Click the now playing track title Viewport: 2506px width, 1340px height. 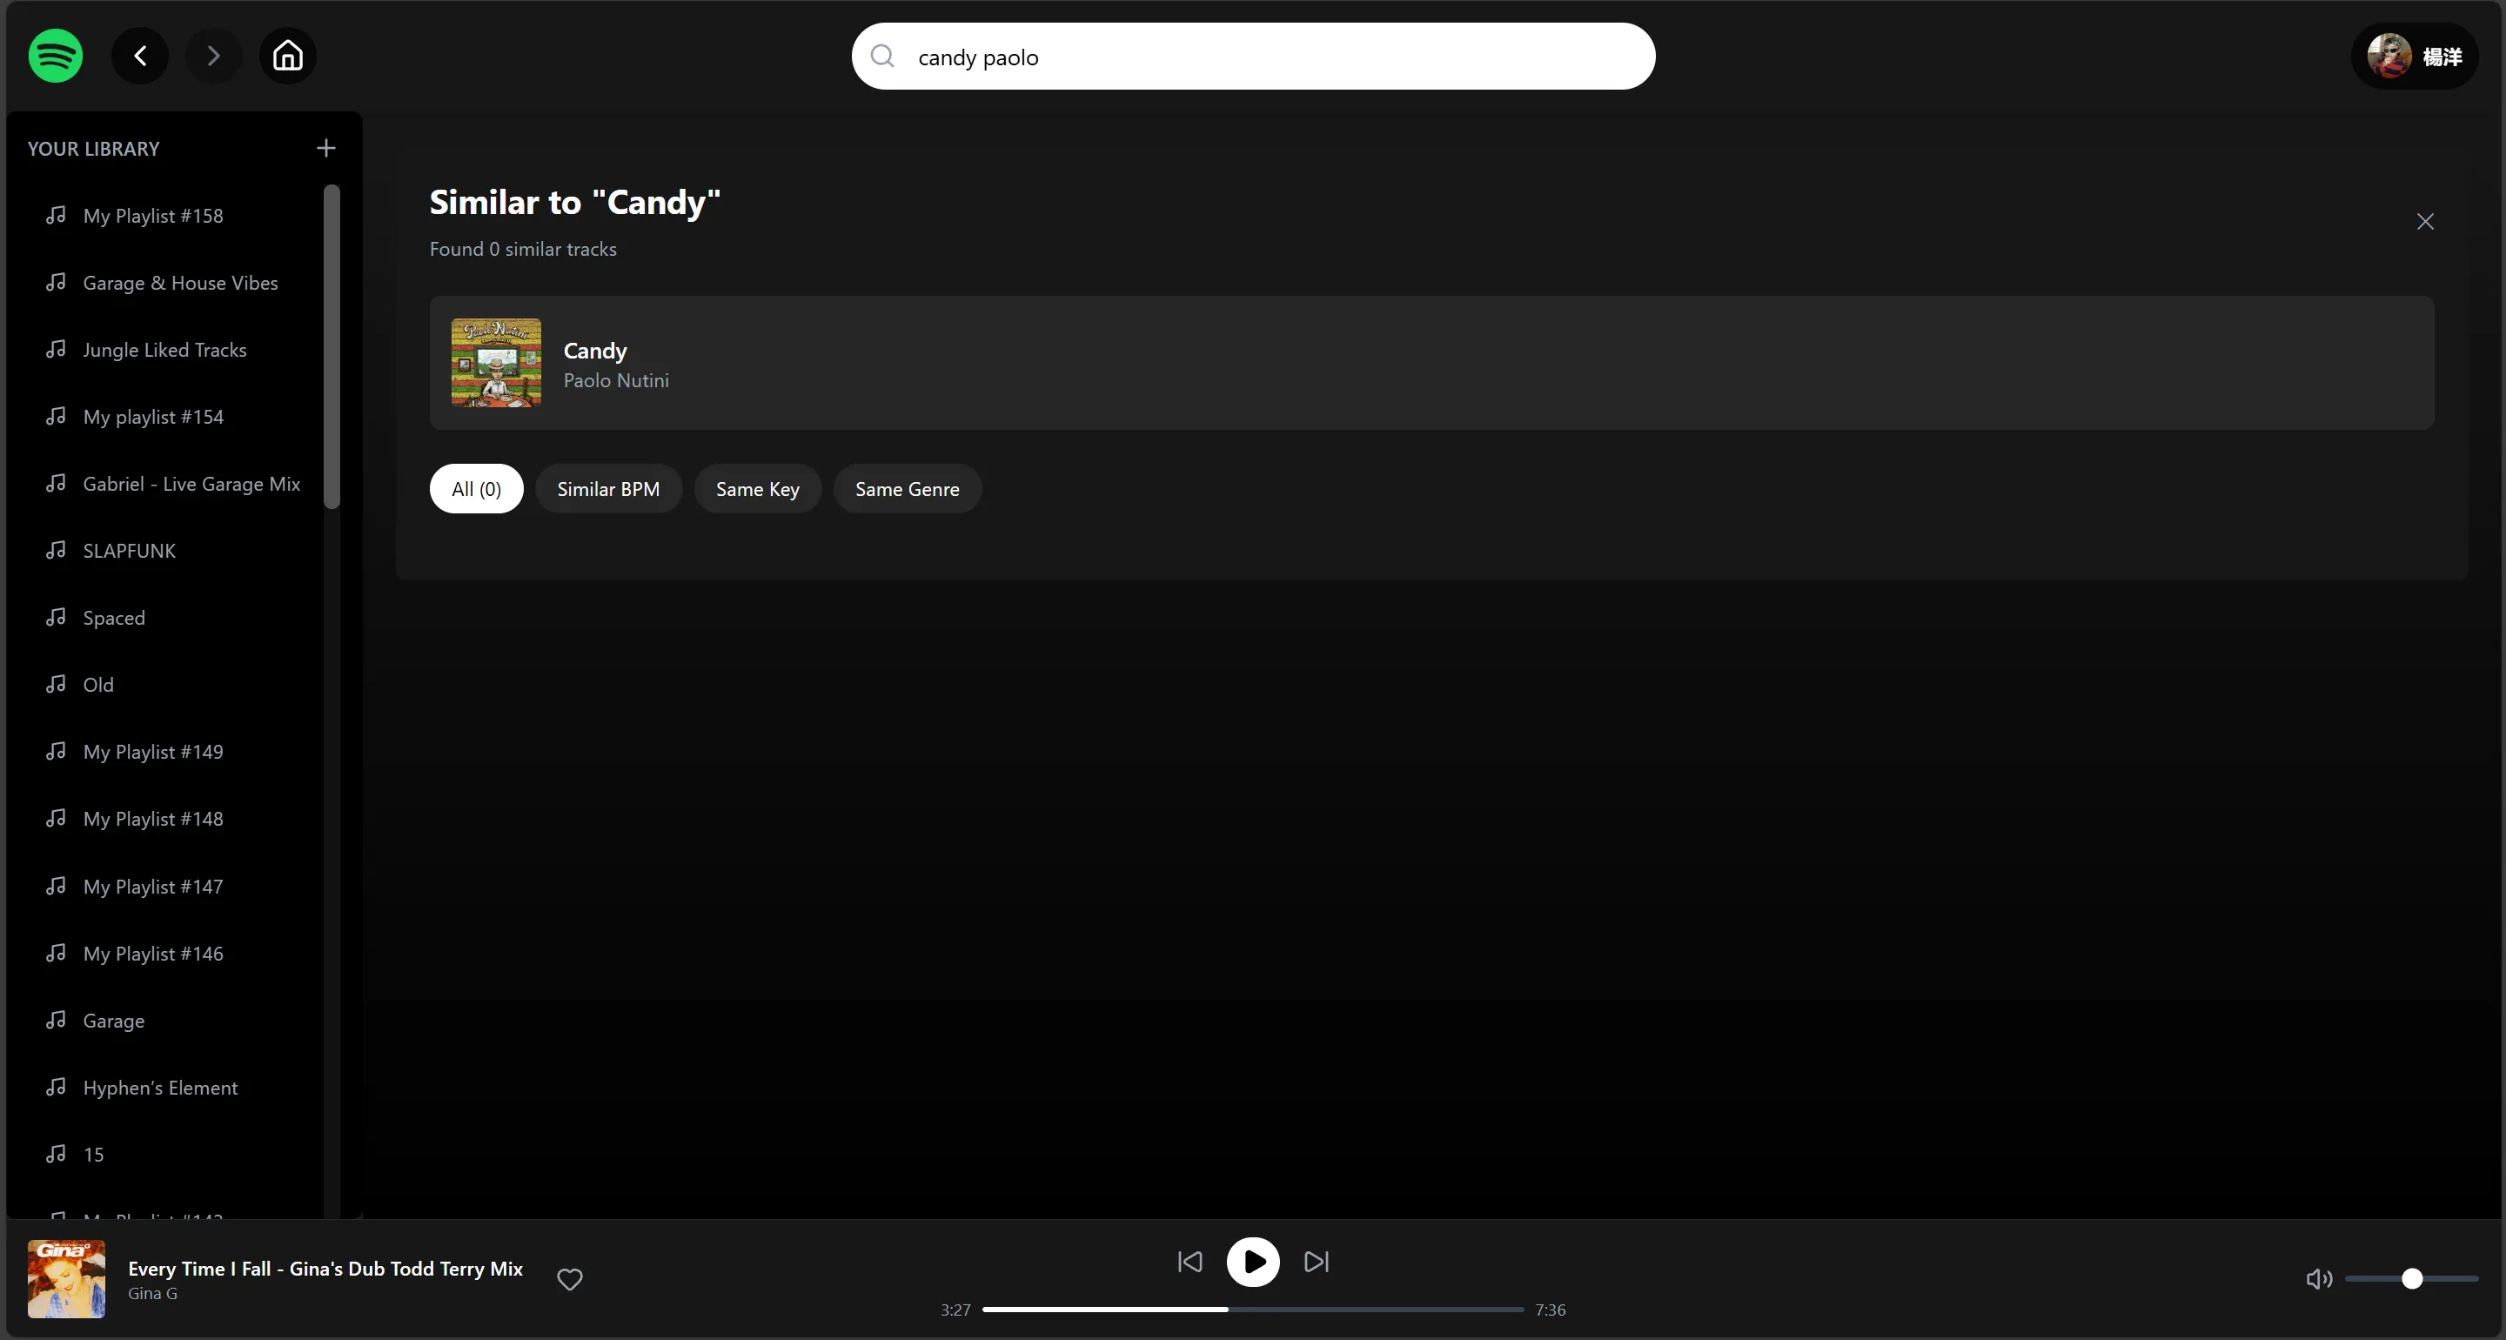(326, 1268)
